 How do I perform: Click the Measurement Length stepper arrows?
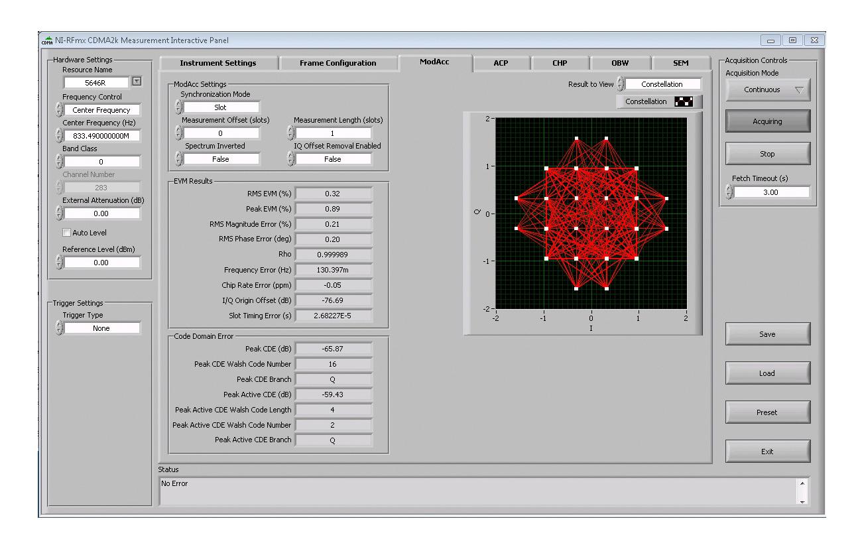[290, 133]
